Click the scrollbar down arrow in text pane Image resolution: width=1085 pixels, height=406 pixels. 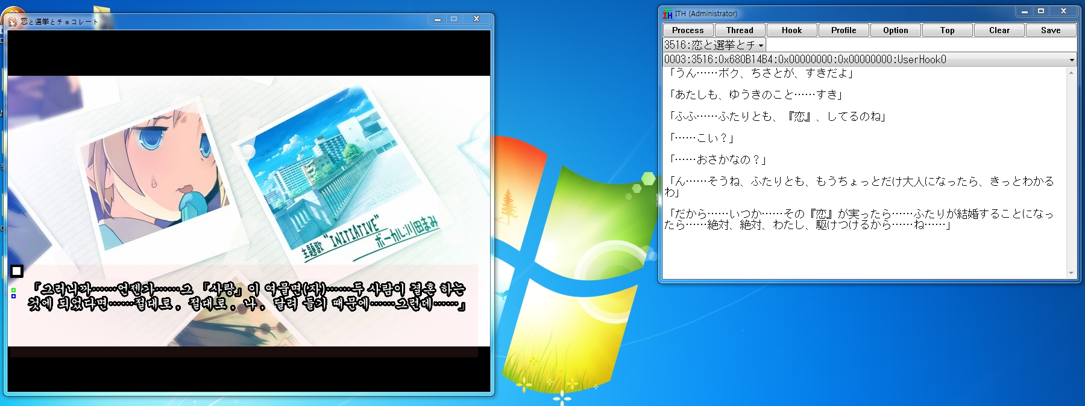point(1071,273)
